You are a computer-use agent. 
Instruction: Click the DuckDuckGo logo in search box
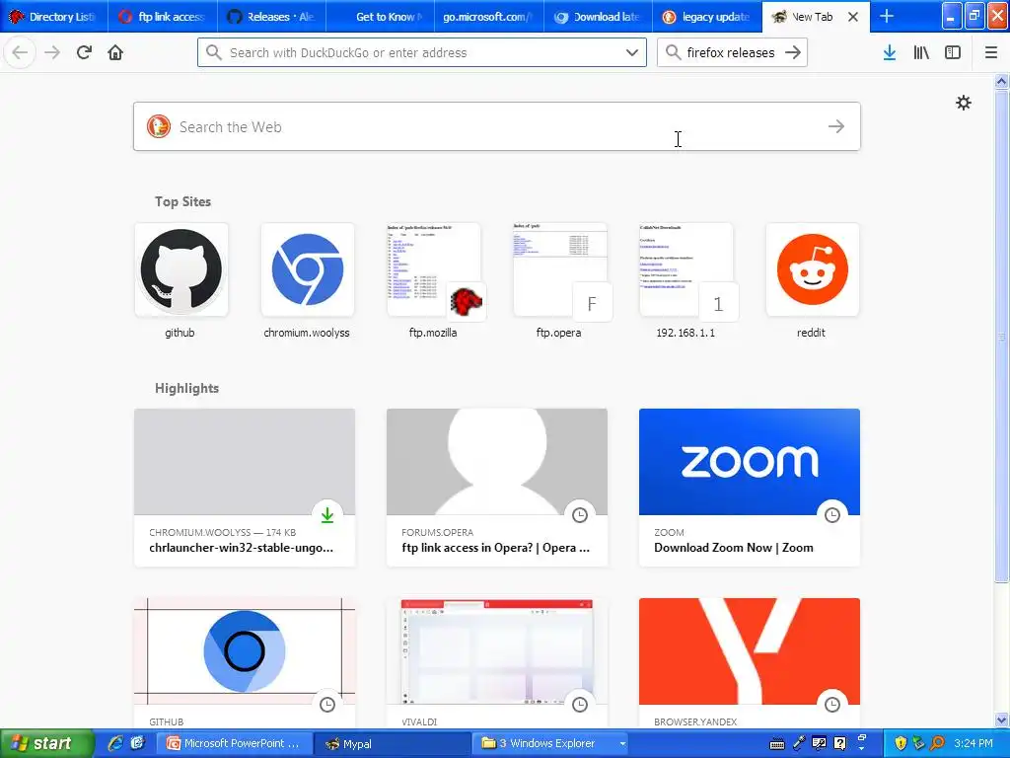[x=159, y=126]
